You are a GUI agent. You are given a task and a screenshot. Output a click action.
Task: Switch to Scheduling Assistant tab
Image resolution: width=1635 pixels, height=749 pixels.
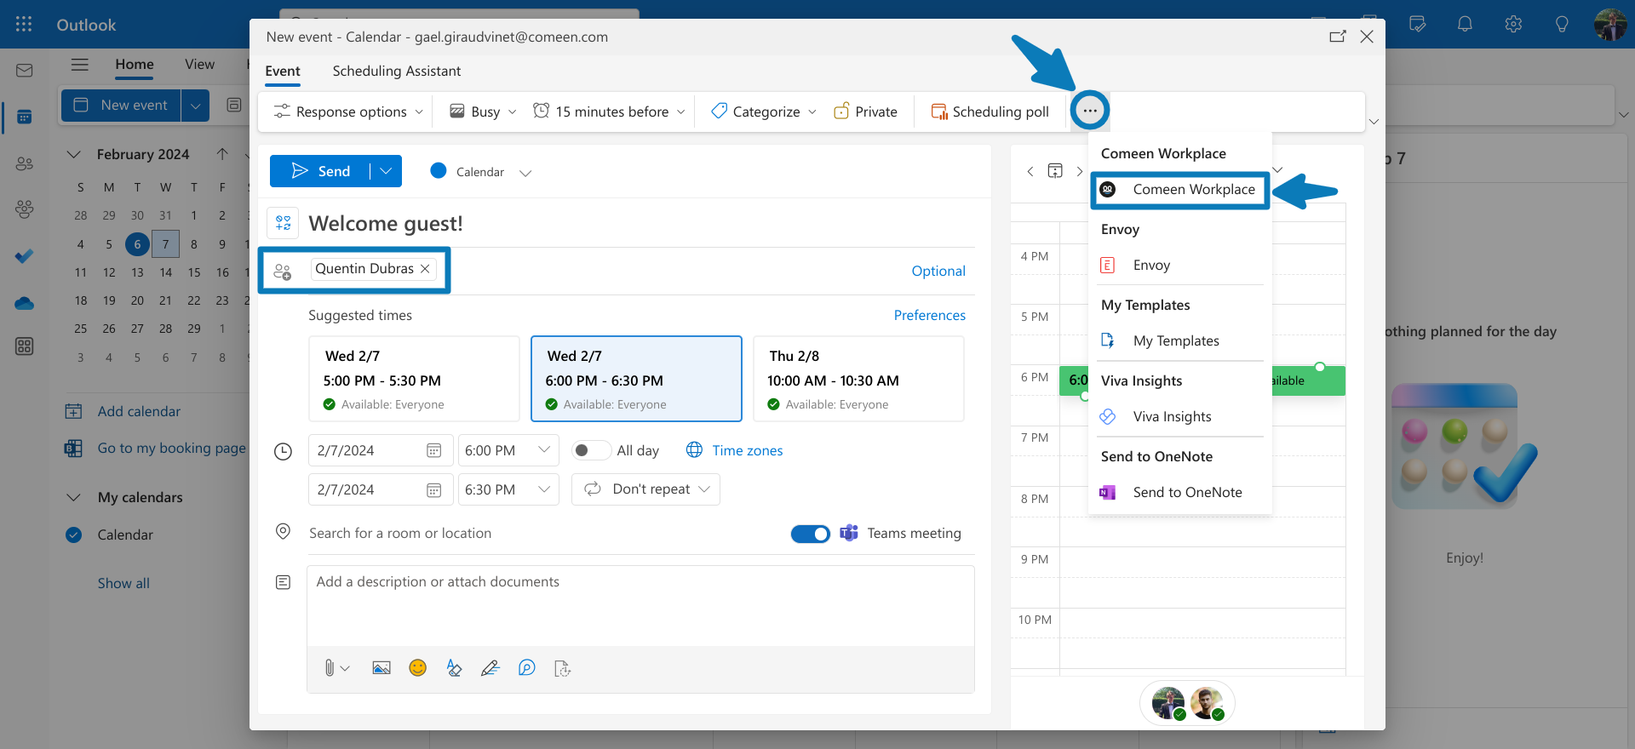[x=397, y=71]
